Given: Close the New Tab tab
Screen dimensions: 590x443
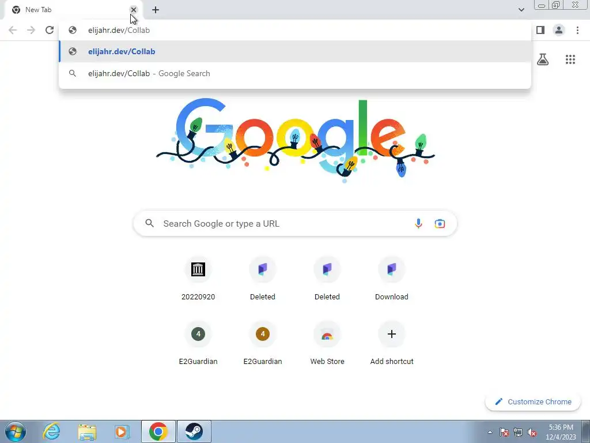Looking at the screenshot, I should pyautogui.click(x=134, y=10).
